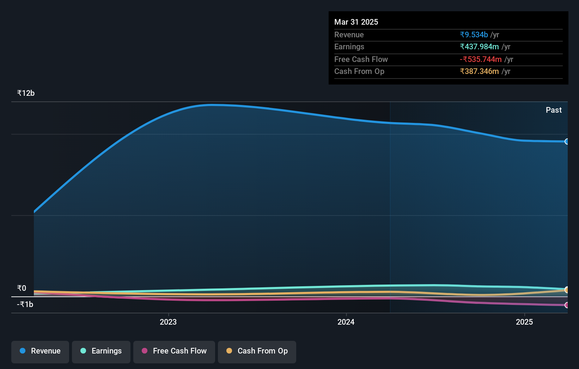Toggle the Free Cash Flow legend button

(174, 352)
